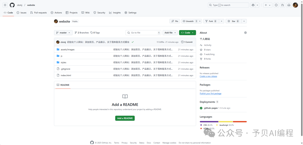Viewport: 303px width, 145px height.
Task: Open the 1 Commit history link
Action: click(187, 42)
